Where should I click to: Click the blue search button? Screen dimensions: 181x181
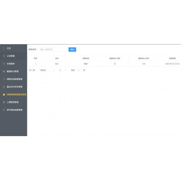[72, 50]
